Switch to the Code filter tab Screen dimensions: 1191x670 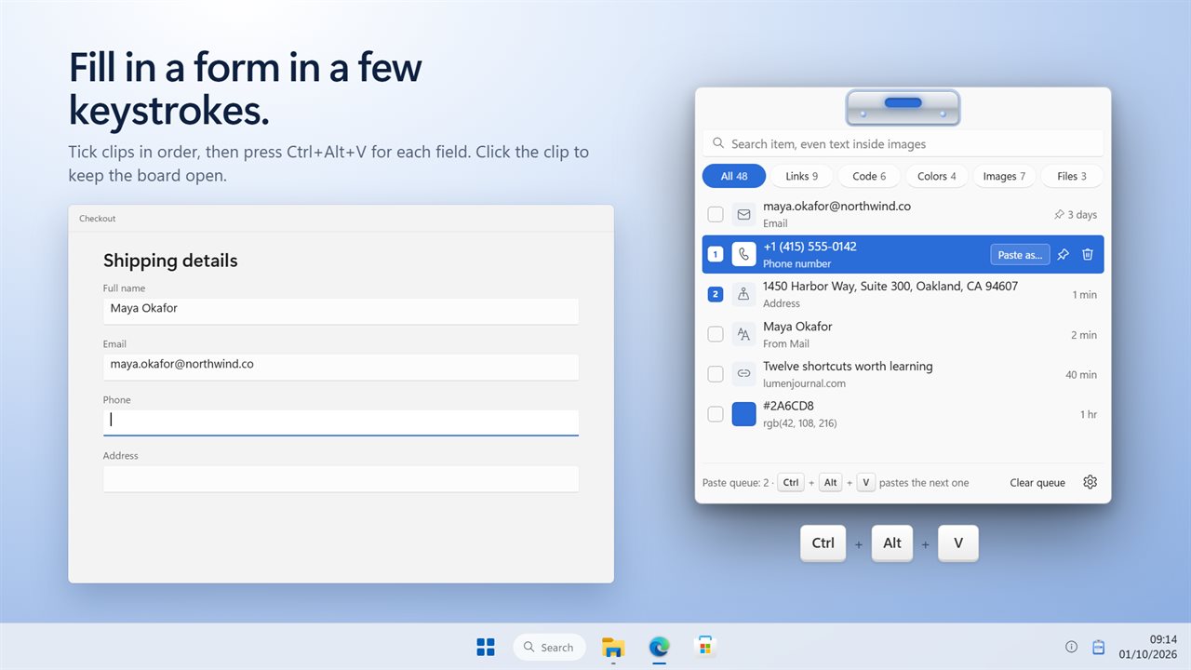[x=869, y=176]
